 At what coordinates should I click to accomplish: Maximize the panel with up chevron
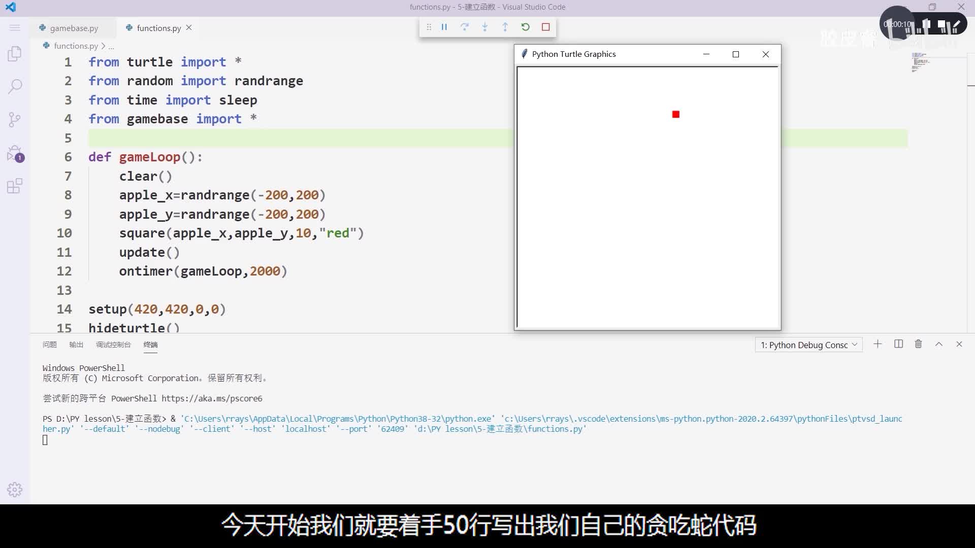tap(939, 344)
